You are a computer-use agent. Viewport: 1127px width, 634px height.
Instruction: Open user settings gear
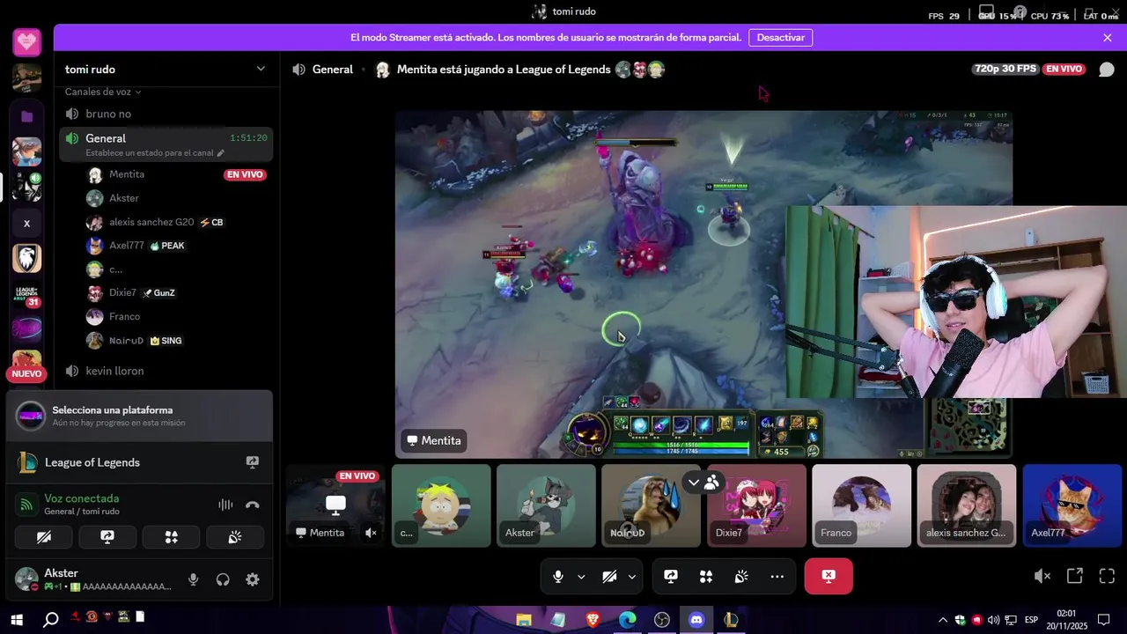coord(253,579)
